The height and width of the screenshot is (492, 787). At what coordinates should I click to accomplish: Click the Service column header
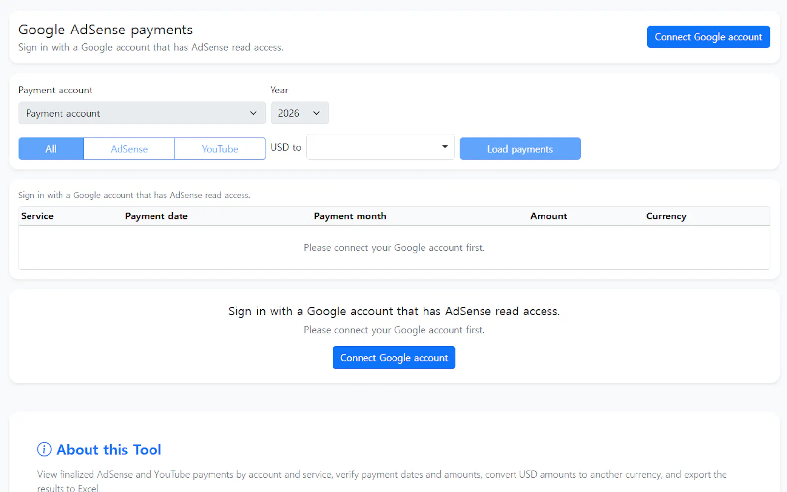pos(37,216)
